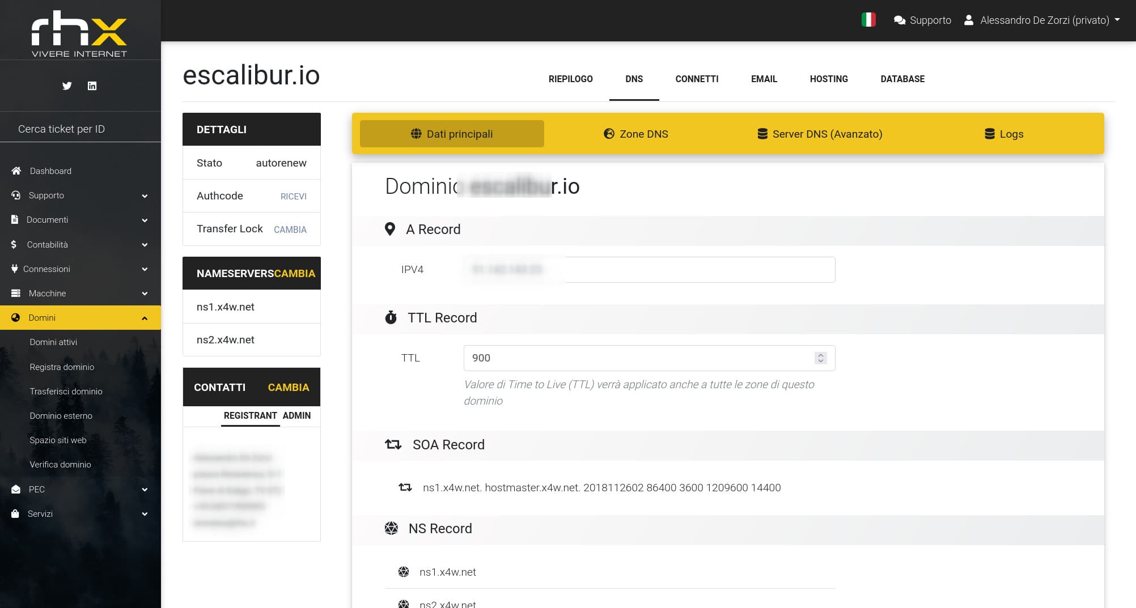
Task: Go to Domini attivi
Action: tap(53, 342)
